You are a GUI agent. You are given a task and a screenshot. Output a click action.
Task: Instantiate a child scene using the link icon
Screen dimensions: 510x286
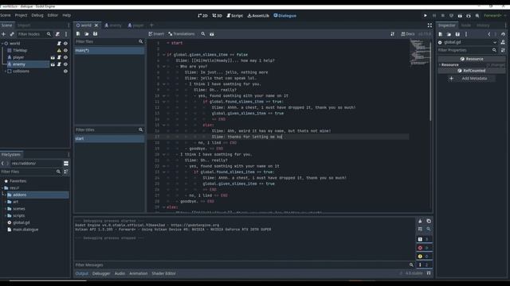[x=12, y=34]
